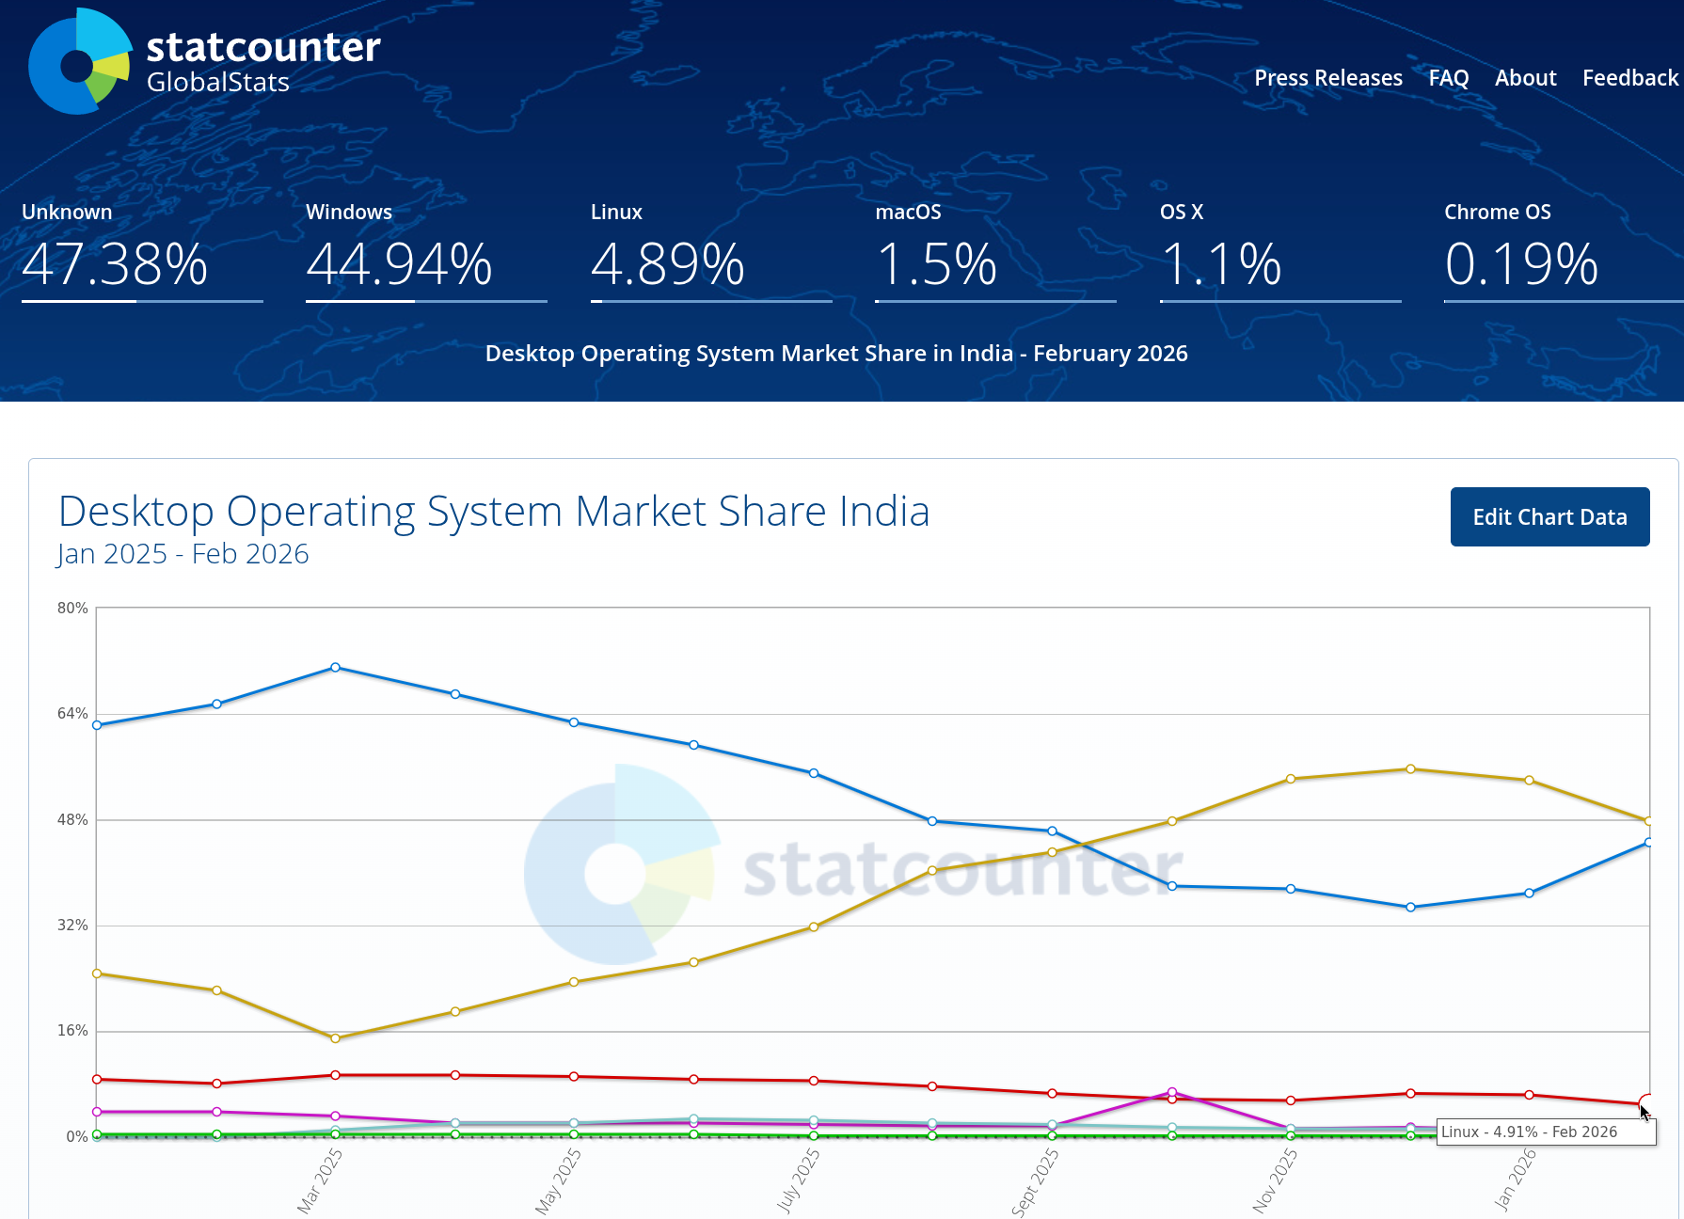
Task: Select the OS X 1.1% stat
Action: (1280, 251)
